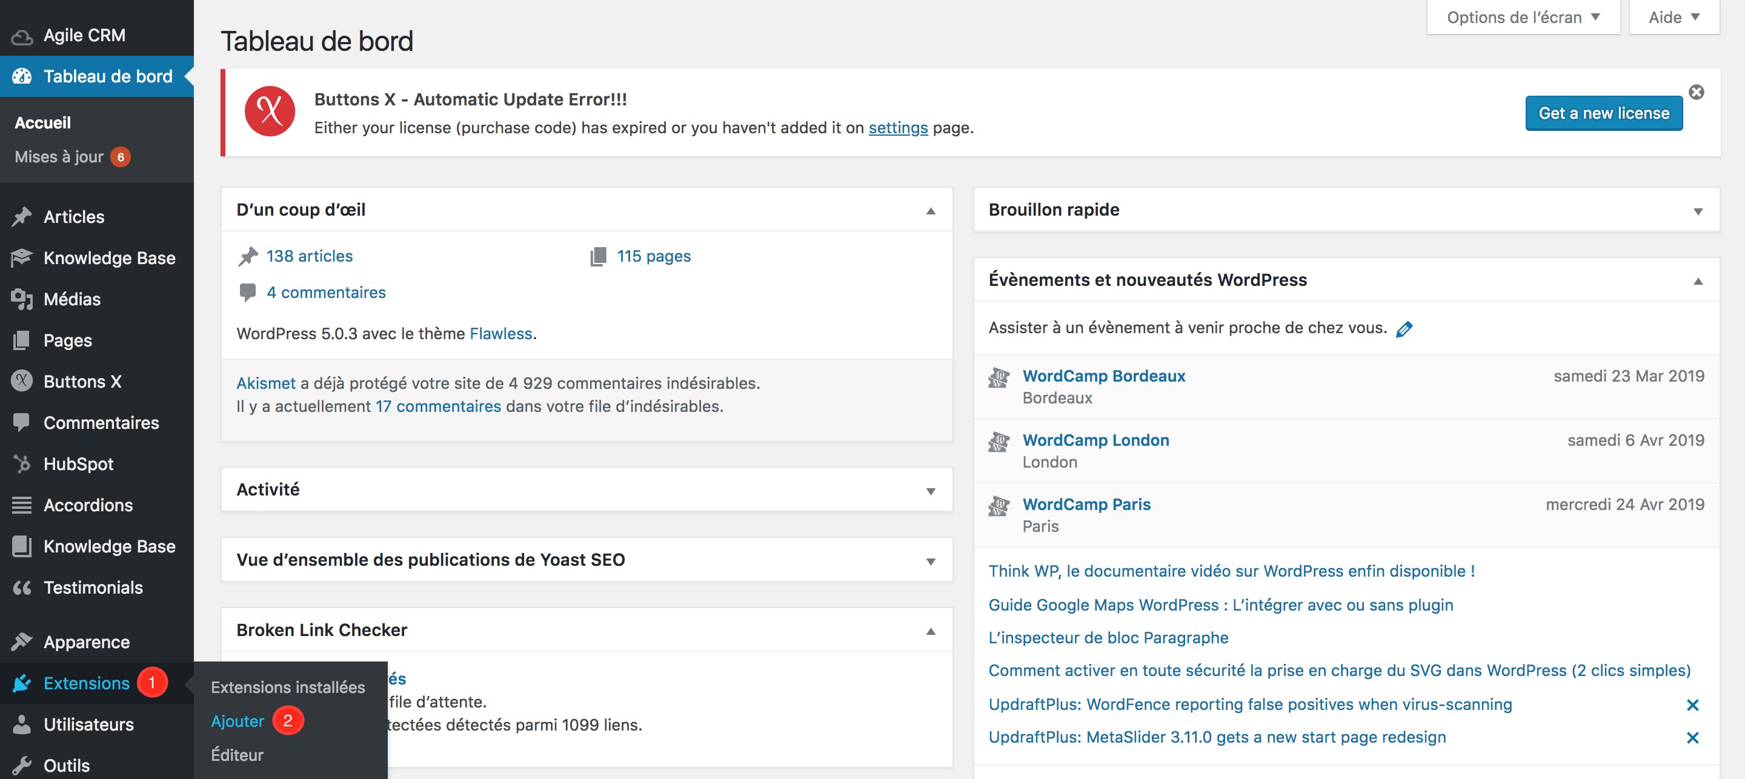Open the Guide Google Maps WordPress link

[1221, 605]
